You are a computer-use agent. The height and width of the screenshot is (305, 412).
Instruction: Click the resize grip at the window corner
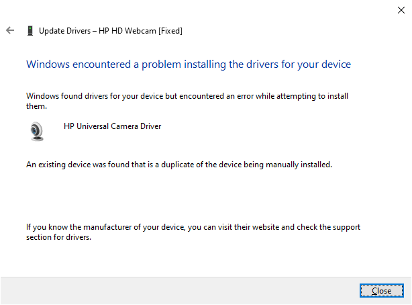(408, 302)
